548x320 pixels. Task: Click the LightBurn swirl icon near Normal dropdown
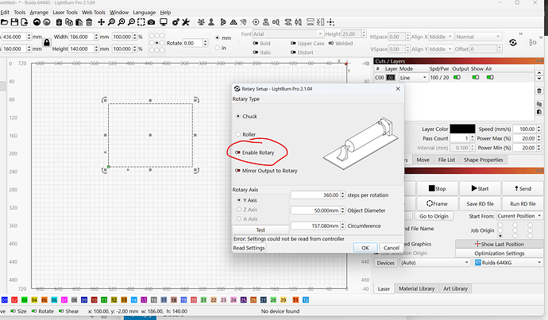coord(513,43)
